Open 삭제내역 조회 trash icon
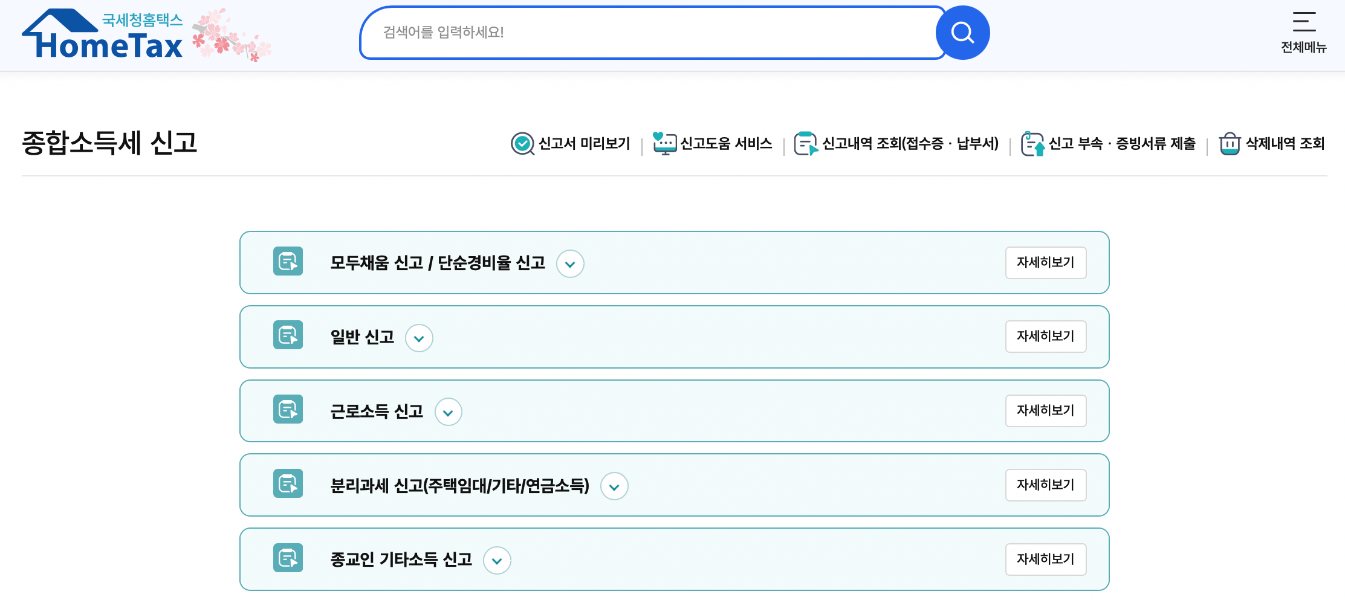The image size is (1345, 600). pyautogui.click(x=1231, y=143)
